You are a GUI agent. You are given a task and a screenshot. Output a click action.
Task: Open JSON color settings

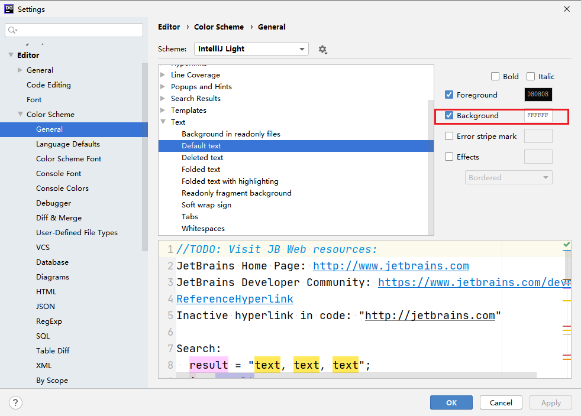pyautogui.click(x=45, y=307)
